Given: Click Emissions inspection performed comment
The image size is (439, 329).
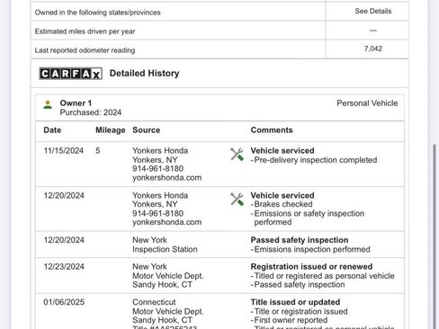Looking at the screenshot, I should point(310,249).
